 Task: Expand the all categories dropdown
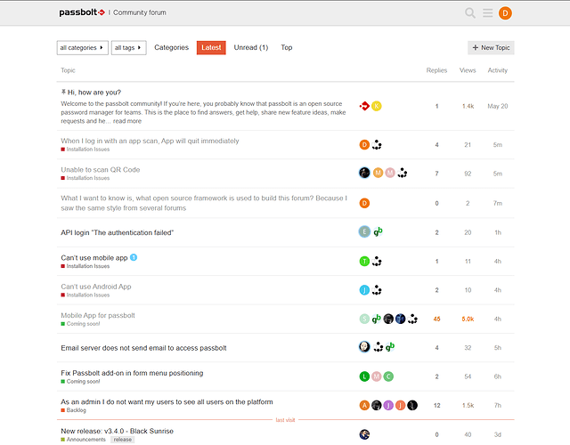click(83, 47)
